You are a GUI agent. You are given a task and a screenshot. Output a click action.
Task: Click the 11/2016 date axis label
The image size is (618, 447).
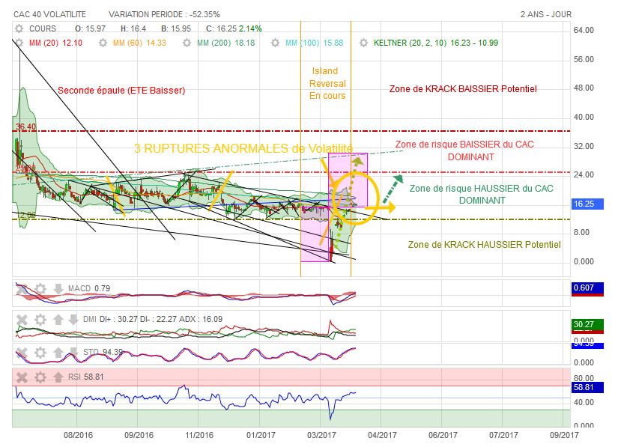point(199,435)
